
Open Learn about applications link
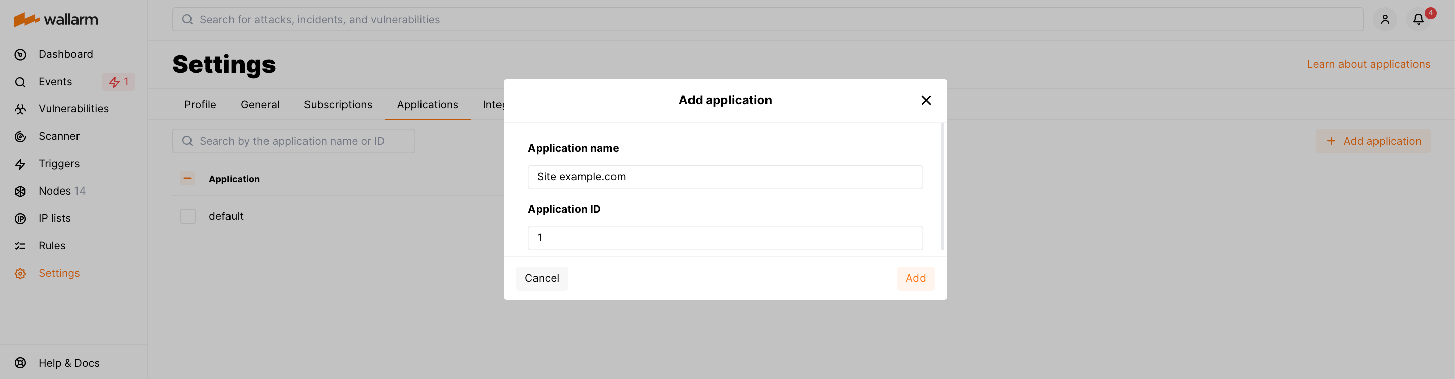[1368, 64]
